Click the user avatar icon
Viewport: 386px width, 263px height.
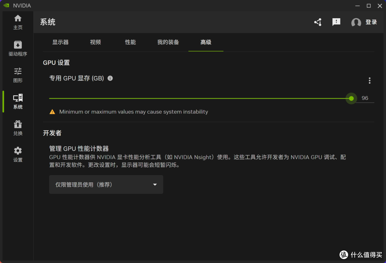click(x=356, y=23)
